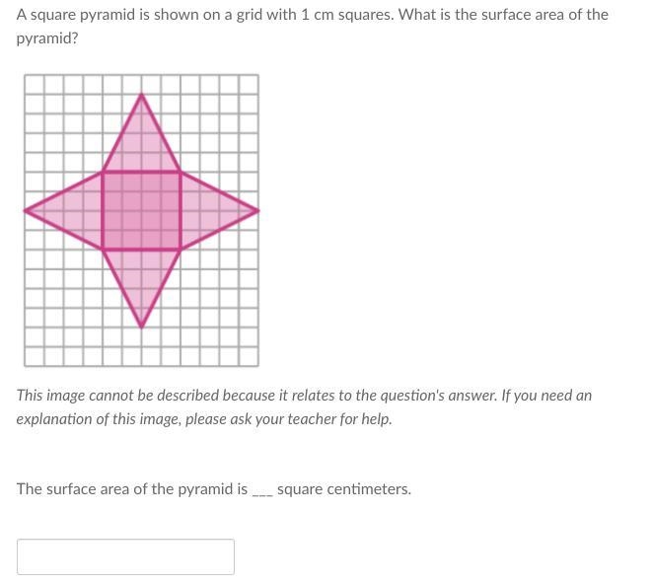The width and height of the screenshot is (653, 586).
Task: Click the top apex point of the net
Action: coord(142,95)
